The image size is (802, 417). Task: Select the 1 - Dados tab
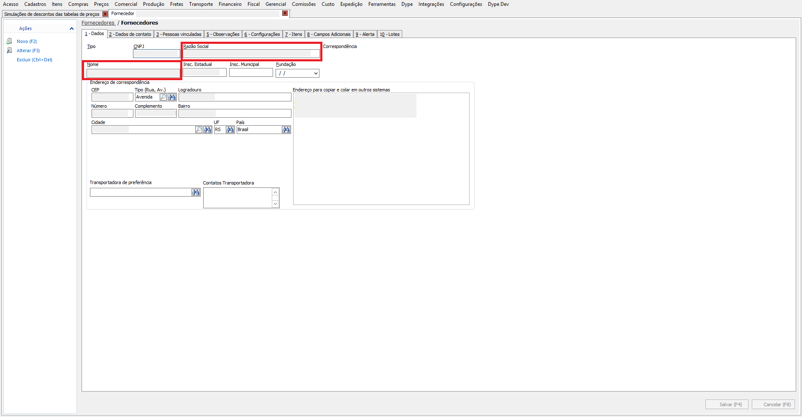[x=95, y=34]
